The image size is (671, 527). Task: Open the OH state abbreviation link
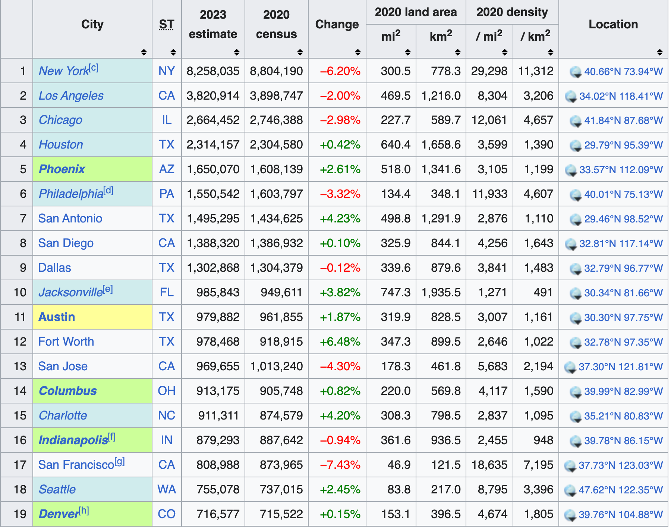[167, 391]
